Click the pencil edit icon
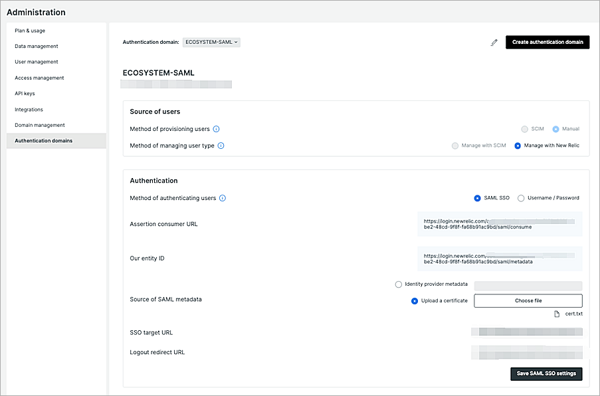Viewport: 600px width, 396px height. (494, 42)
